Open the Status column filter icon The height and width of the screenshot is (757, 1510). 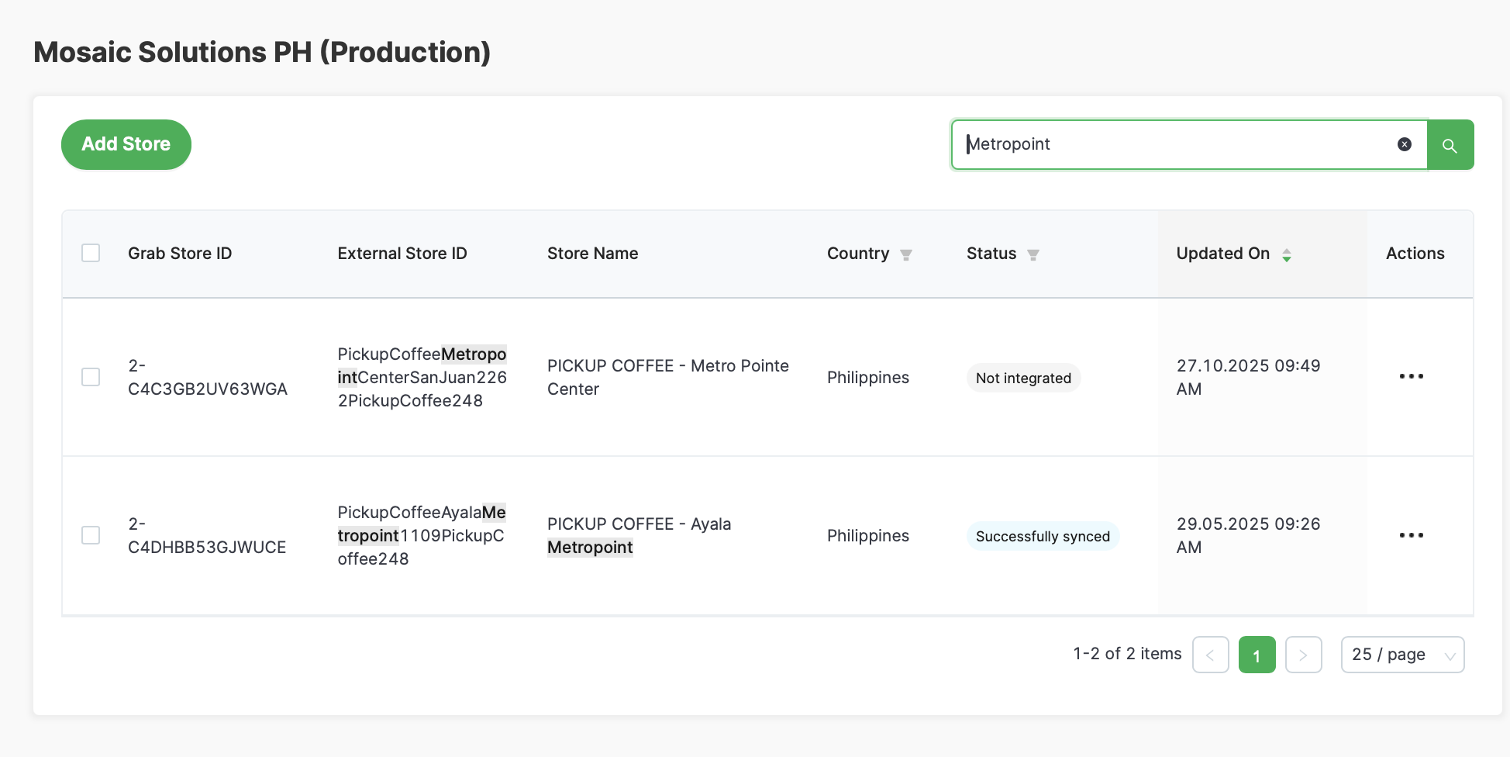pos(1033,254)
